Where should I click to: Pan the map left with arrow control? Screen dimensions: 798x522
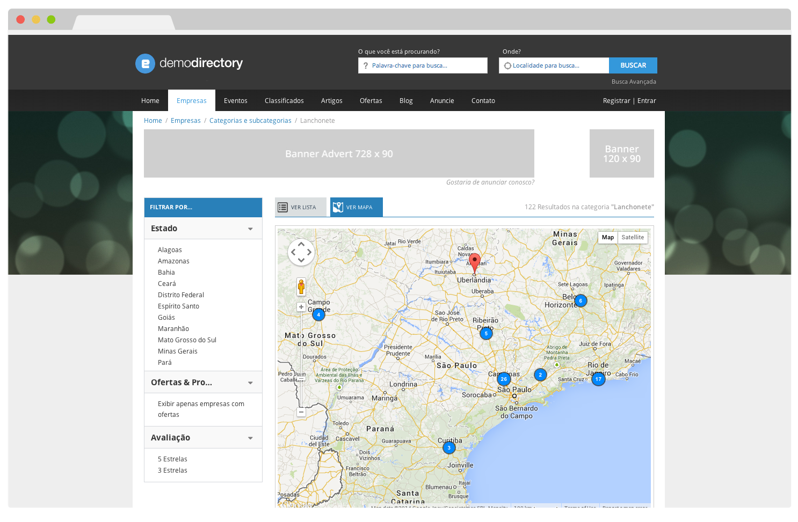(x=293, y=252)
